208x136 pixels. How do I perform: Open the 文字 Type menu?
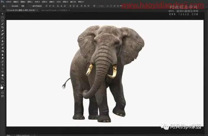(x=37, y=2)
